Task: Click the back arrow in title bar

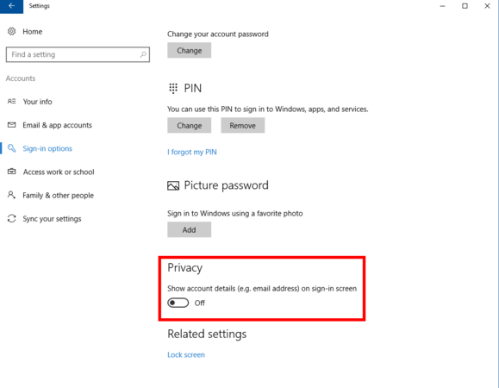Action: click(x=11, y=6)
